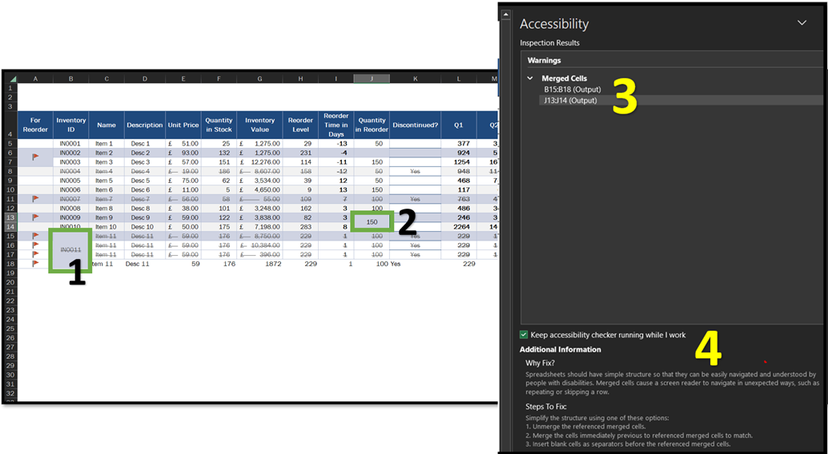The image size is (828, 454).
Task: Select column E header
Action: point(183,79)
